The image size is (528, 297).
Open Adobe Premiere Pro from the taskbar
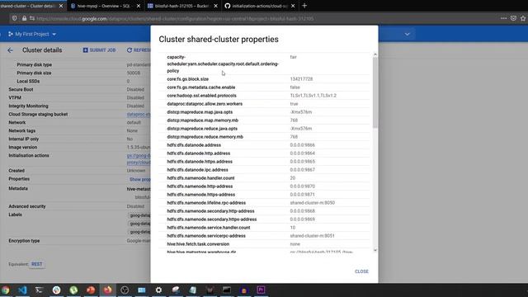pos(261,290)
